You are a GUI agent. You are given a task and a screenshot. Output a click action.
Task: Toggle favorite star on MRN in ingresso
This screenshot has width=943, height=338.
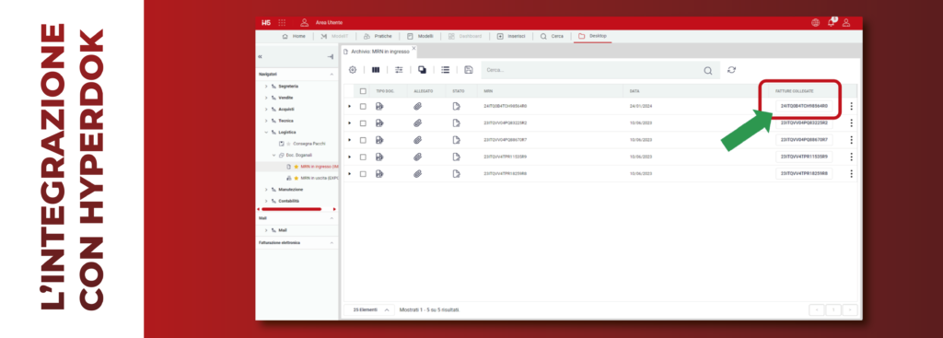pyautogui.click(x=296, y=167)
